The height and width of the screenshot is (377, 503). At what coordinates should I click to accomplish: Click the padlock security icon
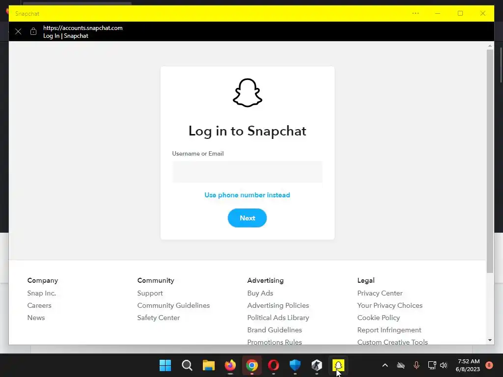[33, 31]
